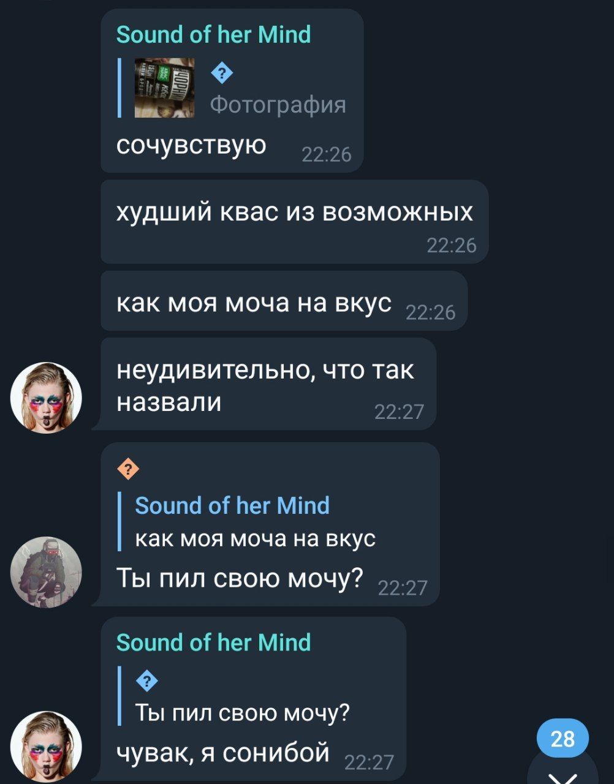Tap Sound of her Mind above last message
The image size is (614, 784).
tap(213, 643)
